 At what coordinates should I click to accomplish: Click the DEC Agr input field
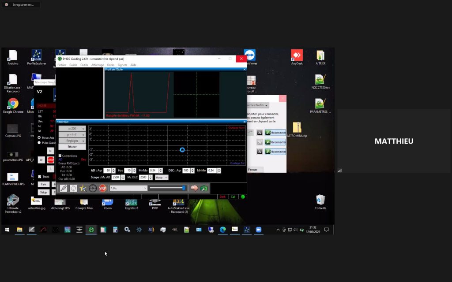coord(186,171)
